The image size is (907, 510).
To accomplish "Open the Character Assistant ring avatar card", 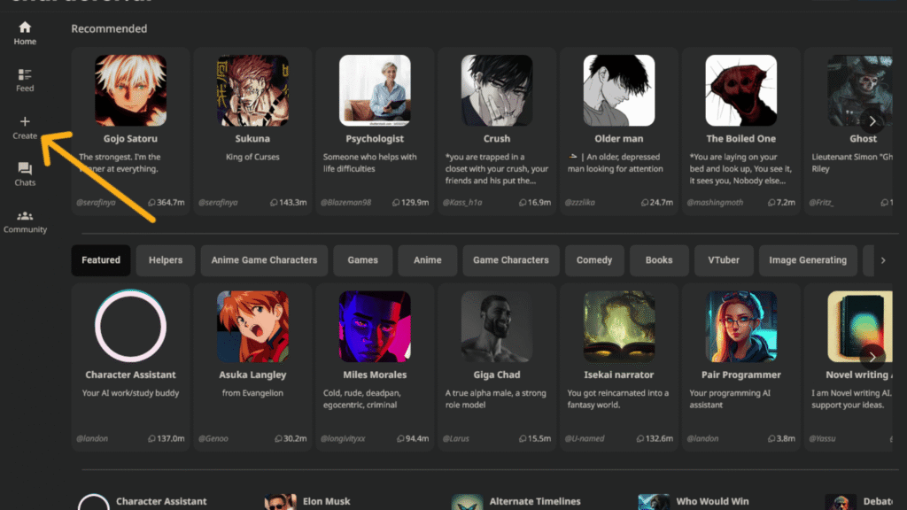I will tap(131, 327).
